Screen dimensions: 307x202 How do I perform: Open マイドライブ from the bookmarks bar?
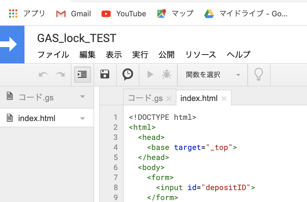point(208,13)
